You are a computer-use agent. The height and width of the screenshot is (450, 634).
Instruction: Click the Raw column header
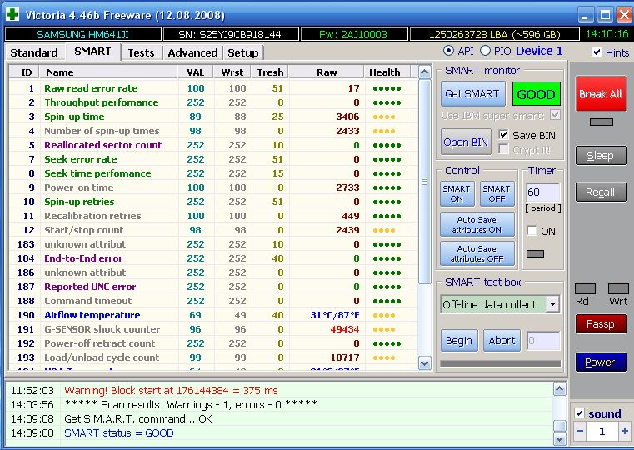(x=327, y=72)
